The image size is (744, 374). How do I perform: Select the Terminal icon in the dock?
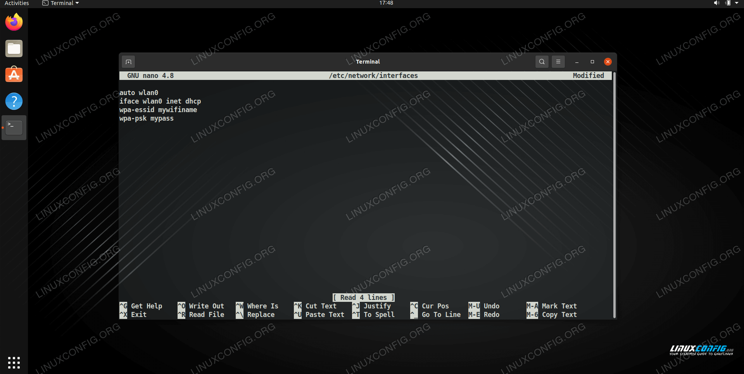coord(14,127)
